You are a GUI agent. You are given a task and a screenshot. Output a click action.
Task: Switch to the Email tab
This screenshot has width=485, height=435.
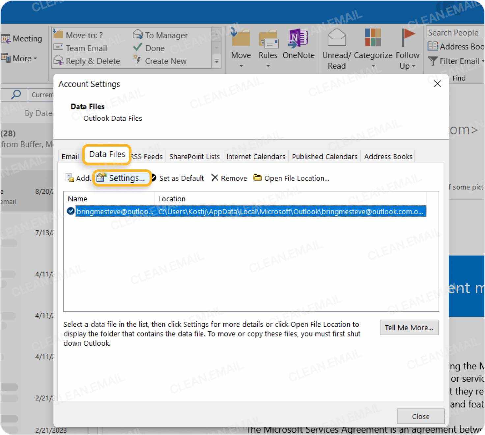tap(70, 156)
